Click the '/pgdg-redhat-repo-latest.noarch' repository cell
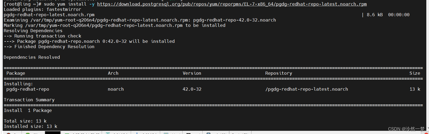 [x=307, y=89]
